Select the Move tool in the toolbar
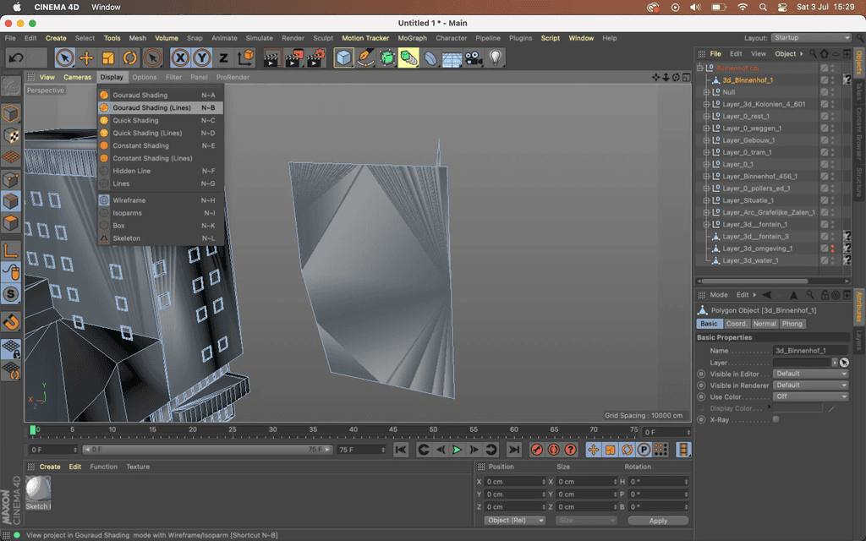The width and height of the screenshot is (866, 541). tap(86, 57)
